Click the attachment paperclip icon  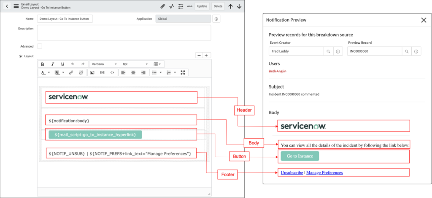coord(163,6)
